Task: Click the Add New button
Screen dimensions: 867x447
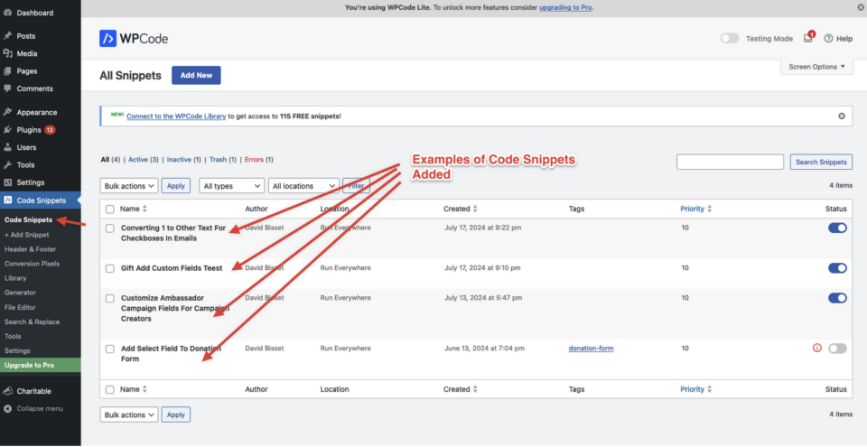Action: click(196, 75)
